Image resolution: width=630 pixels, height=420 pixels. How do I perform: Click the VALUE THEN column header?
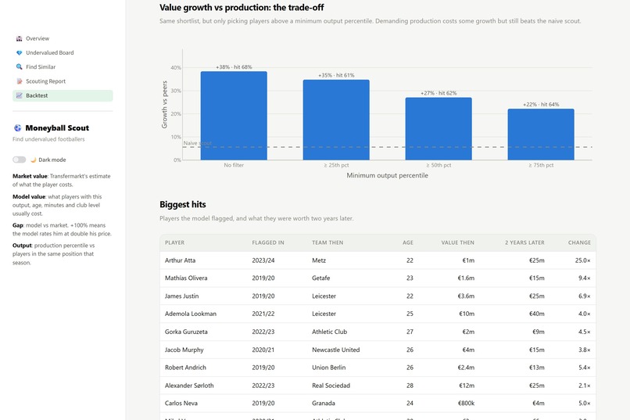tap(457, 242)
